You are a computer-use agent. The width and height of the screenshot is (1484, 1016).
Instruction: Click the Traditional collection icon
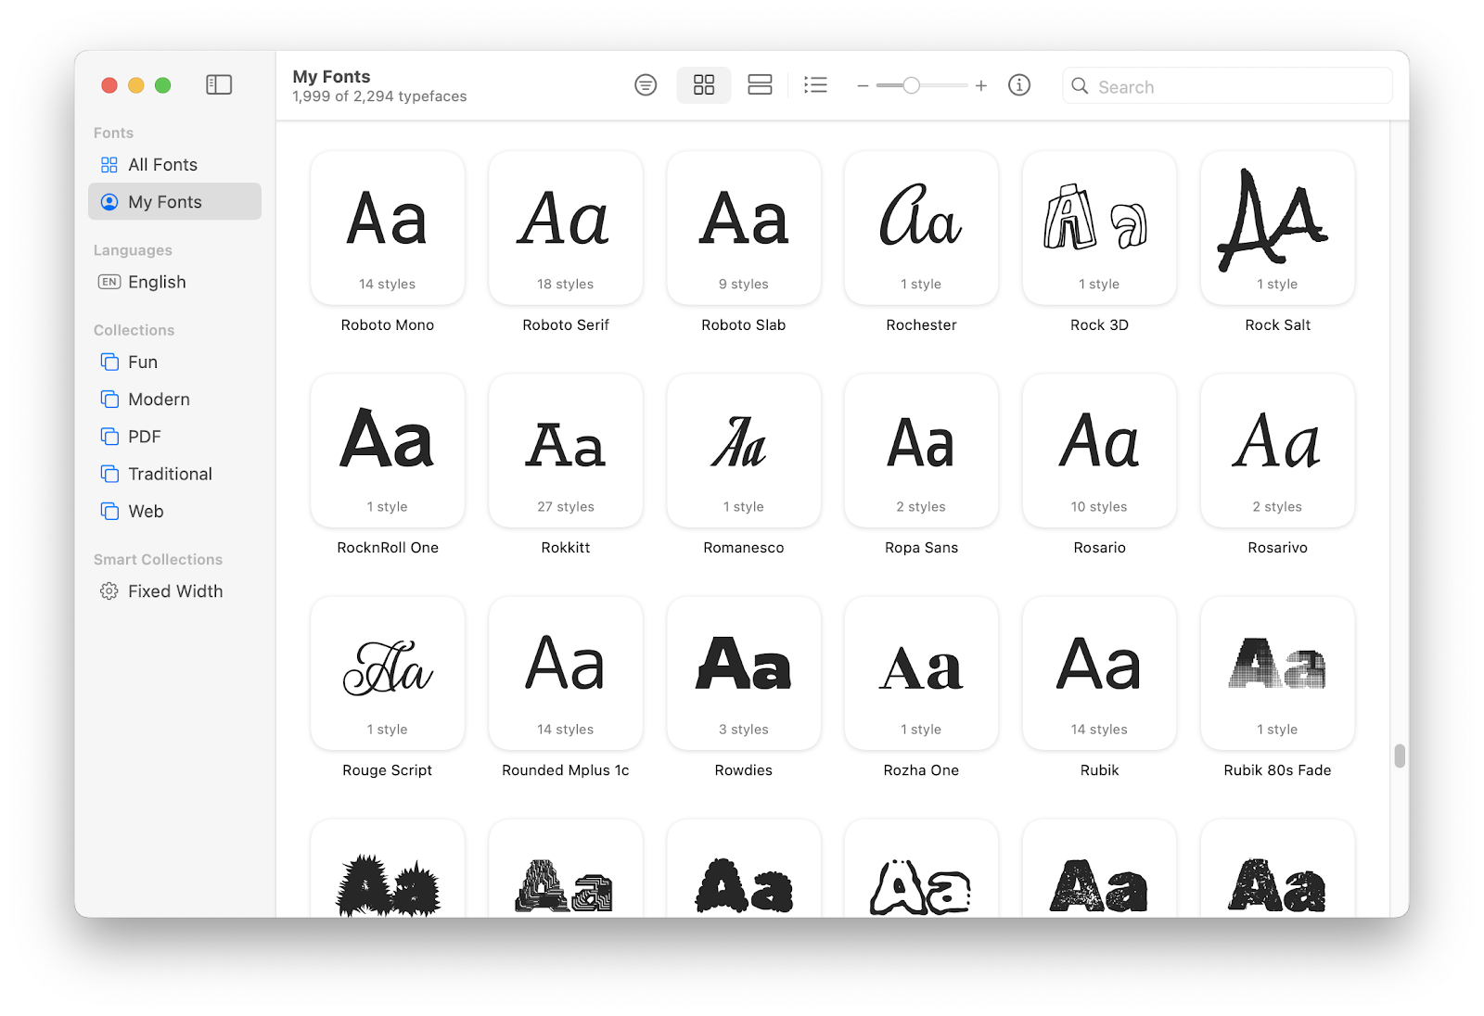click(x=109, y=474)
